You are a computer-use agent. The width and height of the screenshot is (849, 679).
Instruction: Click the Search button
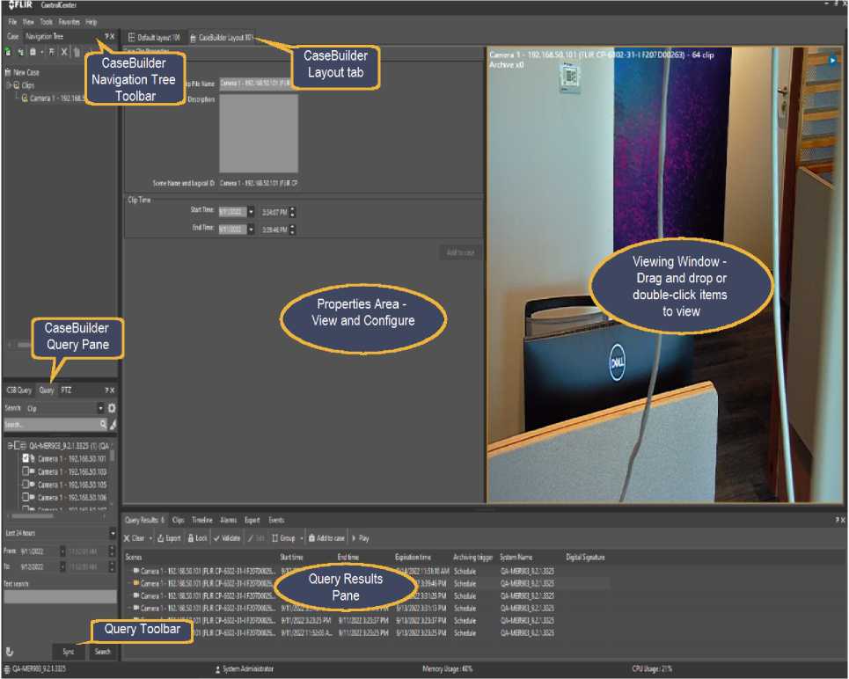click(x=103, y=652)
